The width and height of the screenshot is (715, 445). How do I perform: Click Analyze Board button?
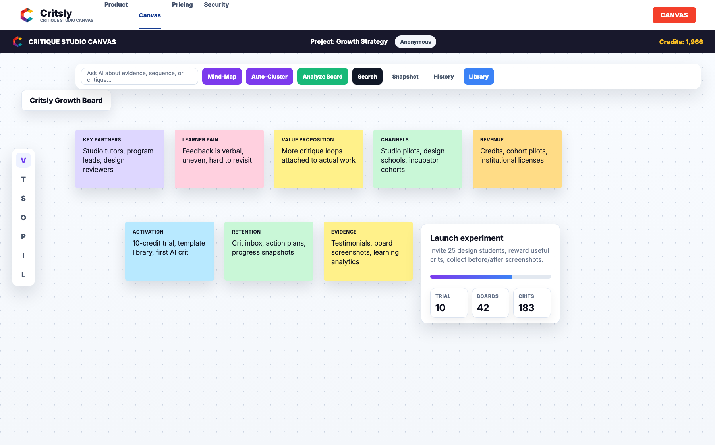pos(323,76)
